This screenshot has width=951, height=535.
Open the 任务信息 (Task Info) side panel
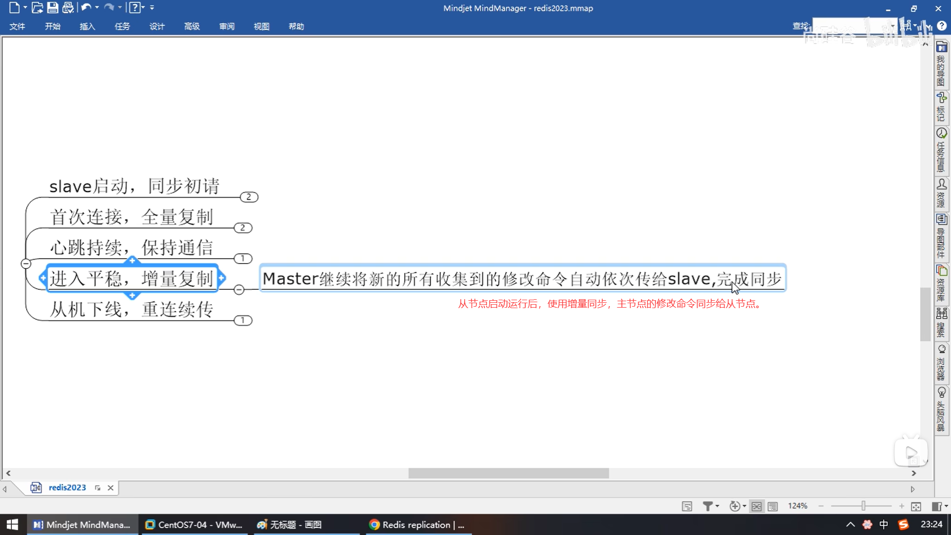coord(941,150)
